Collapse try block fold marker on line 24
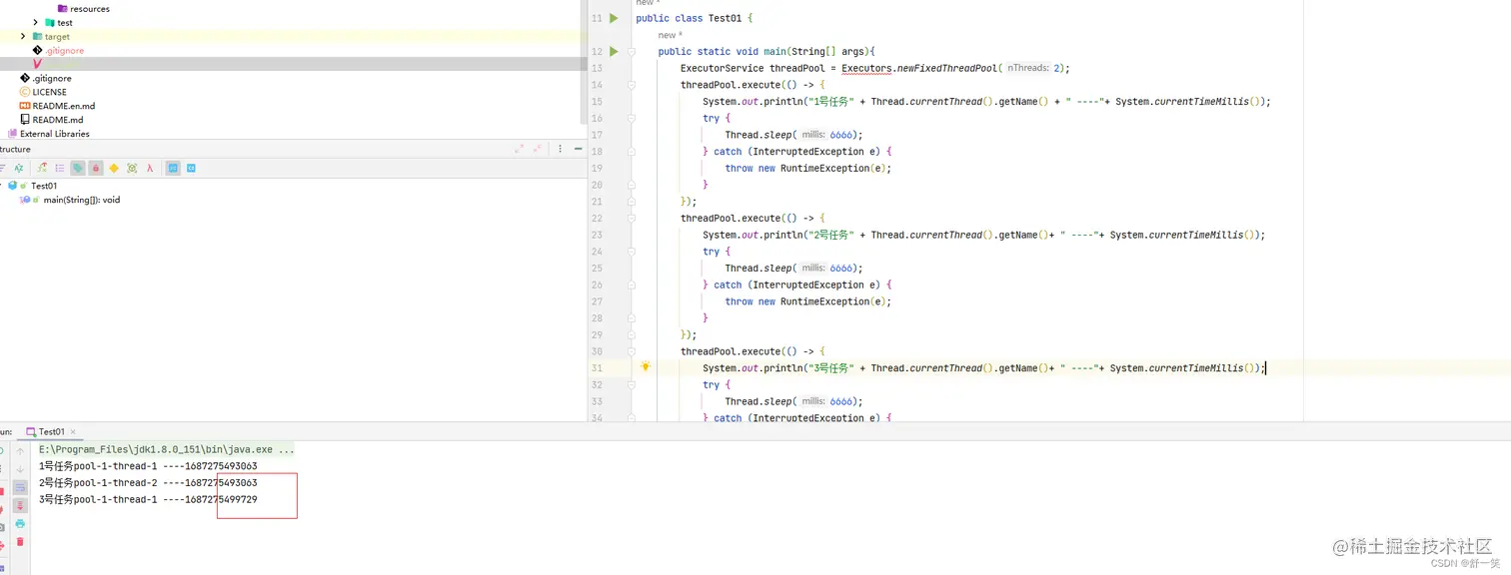1511x575 pixels. coord(632,252)
